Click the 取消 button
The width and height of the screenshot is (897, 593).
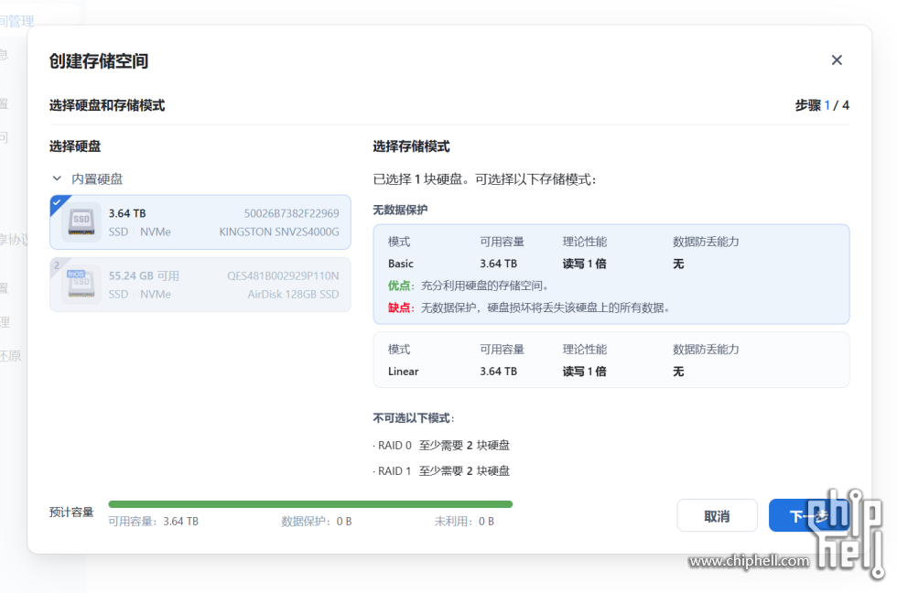click(717, 516)
